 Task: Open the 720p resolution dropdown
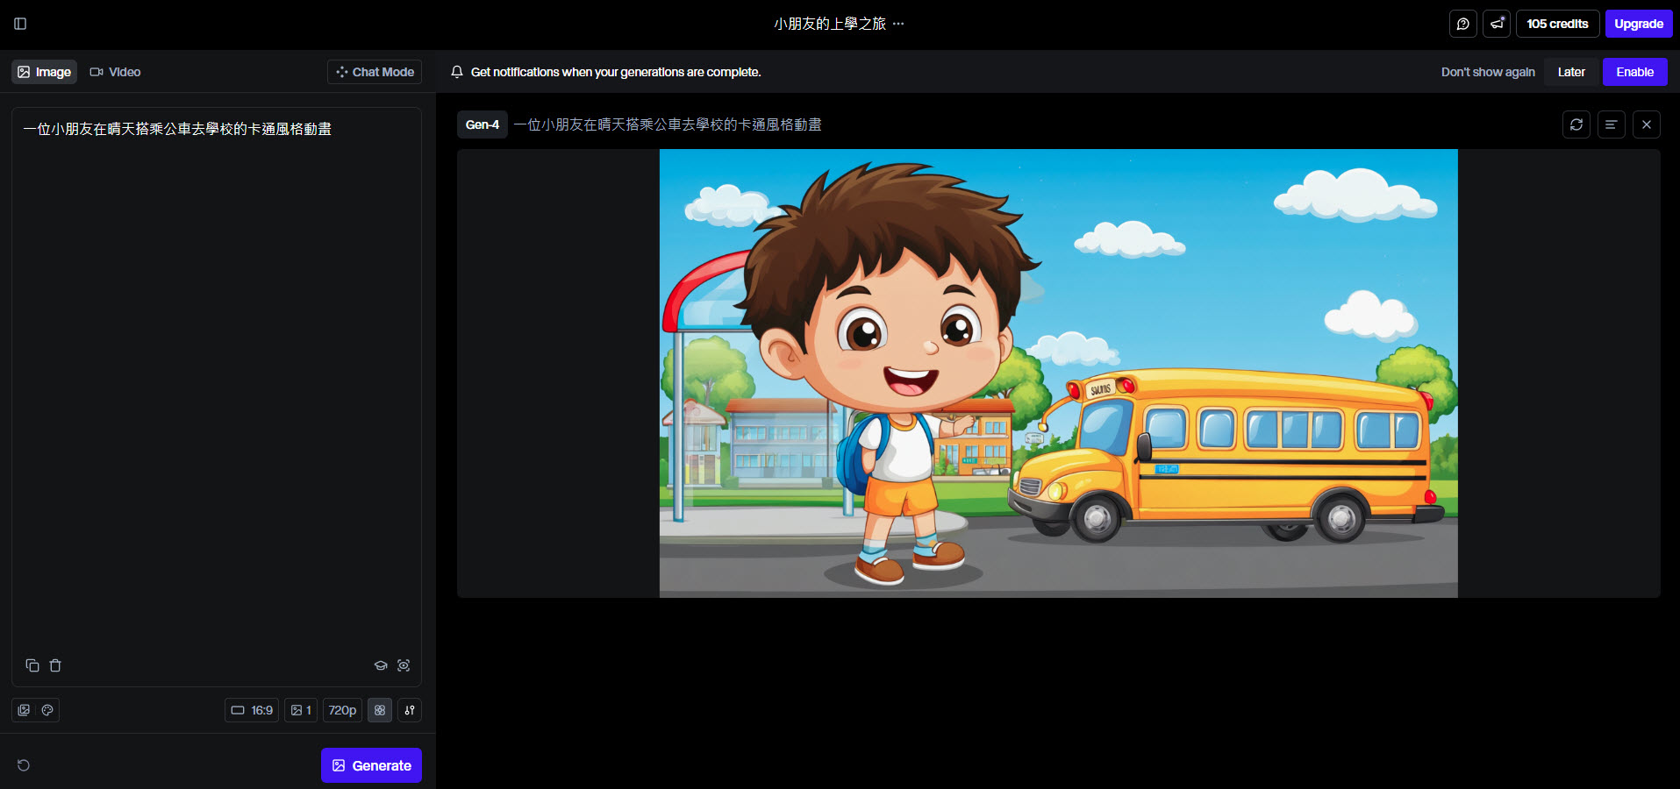click(342, 710)
